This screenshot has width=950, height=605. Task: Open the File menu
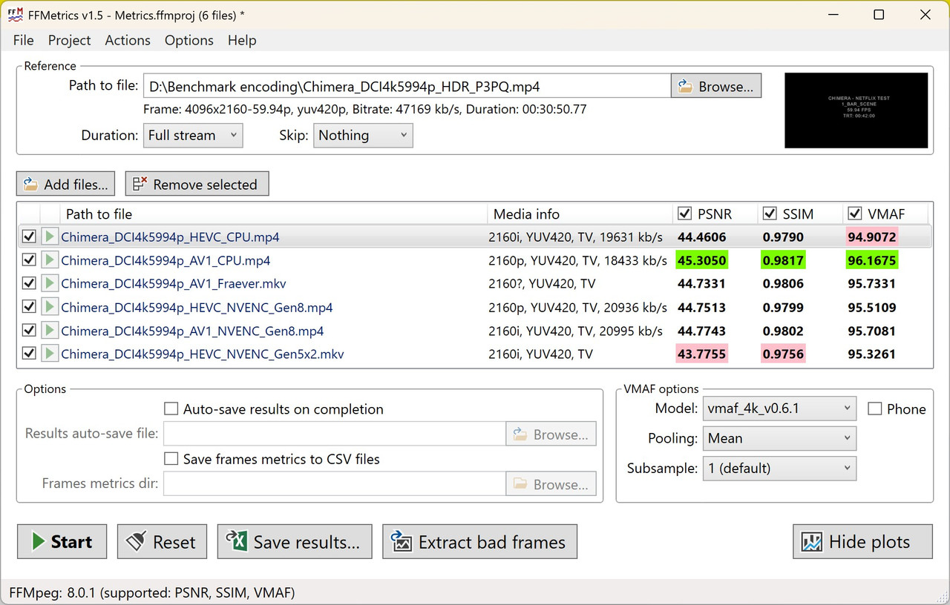point(24,40)
